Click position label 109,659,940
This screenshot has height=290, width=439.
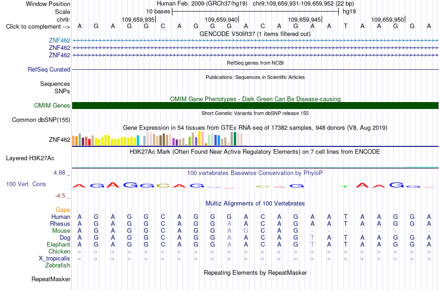(221, 19)
